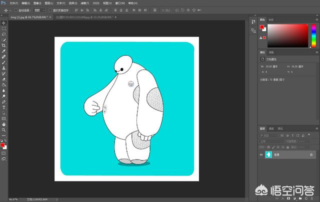This screenshot has width=320, height=202.
Task: Open the File (F) menu
Action: click(x=13, y=3)
